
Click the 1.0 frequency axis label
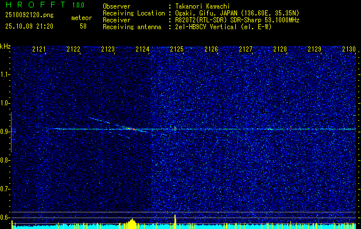5,103
